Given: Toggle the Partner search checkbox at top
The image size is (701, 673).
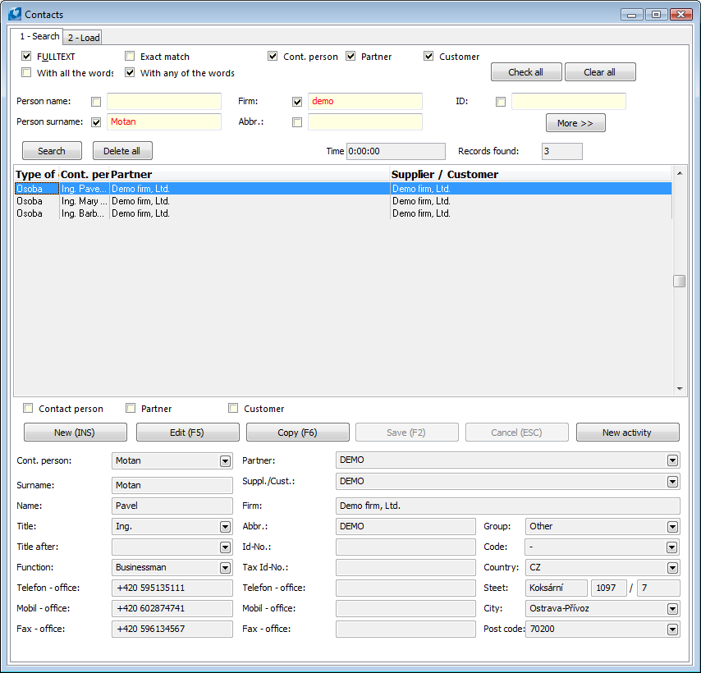Looking at the screenshot, I should pyautogui.click(x=350, y=57).
